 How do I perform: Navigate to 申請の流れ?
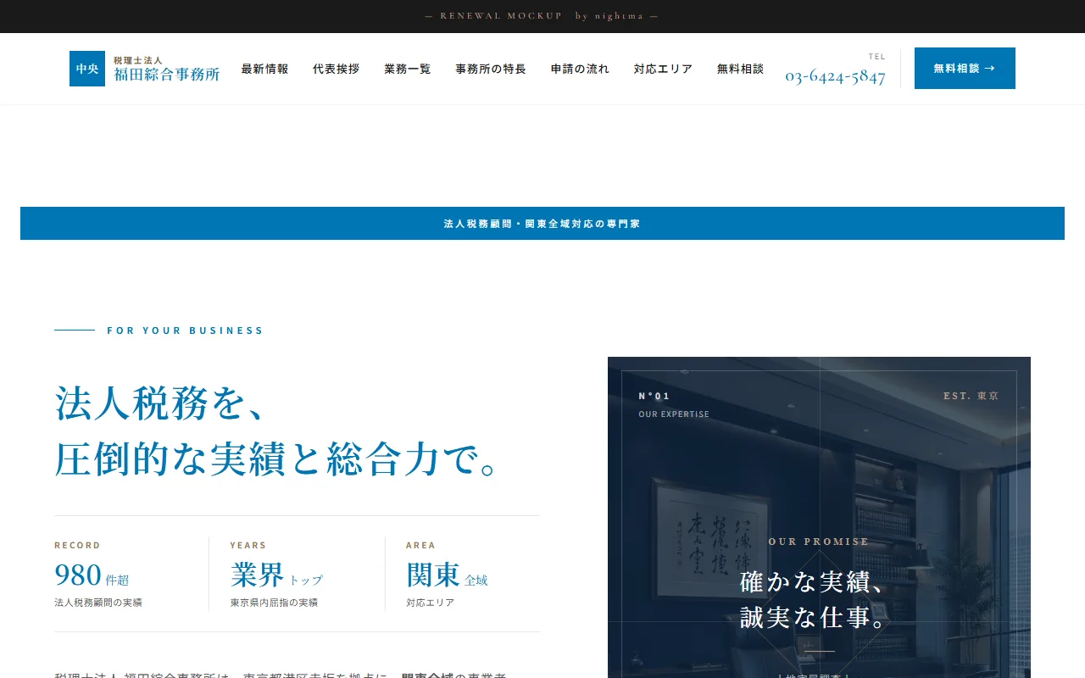pyautogui.click(x=580, y=69)
